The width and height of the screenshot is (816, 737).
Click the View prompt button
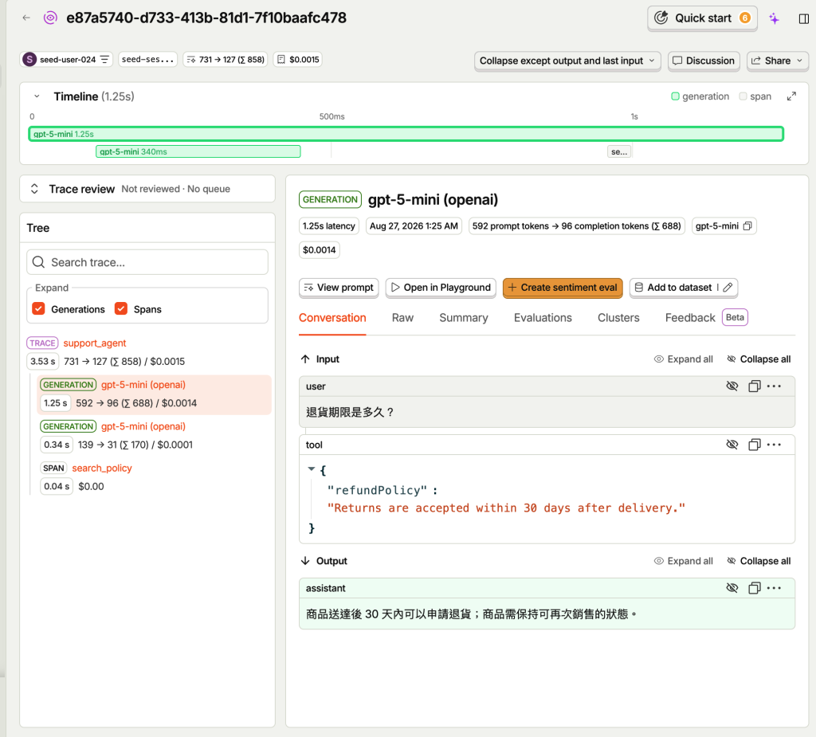point(339,288)
